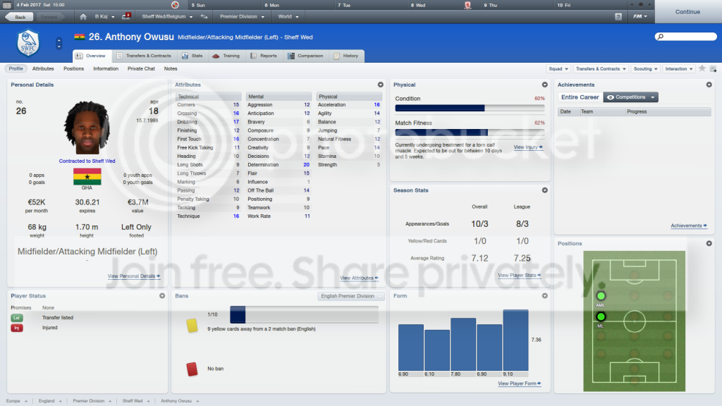Follow the View Personal Details link
722x406 pixels.
pos(133,276)
